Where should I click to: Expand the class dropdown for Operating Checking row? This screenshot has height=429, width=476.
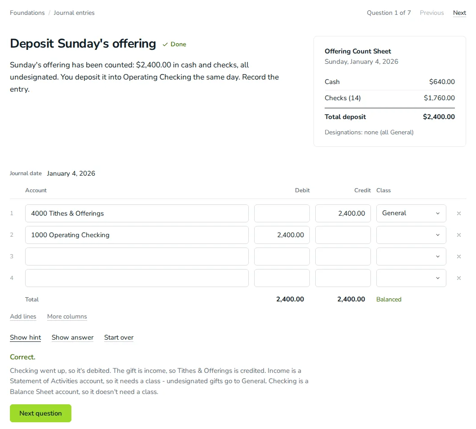click(411, 235)
